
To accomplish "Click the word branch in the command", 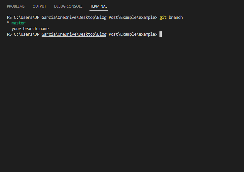I will point(176,17).
